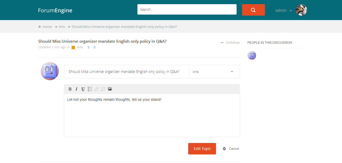Image resolution: width=342 pixels, height=163 pixels.
Task: Unfollow this discussion
Action: (x=230, y=42)
